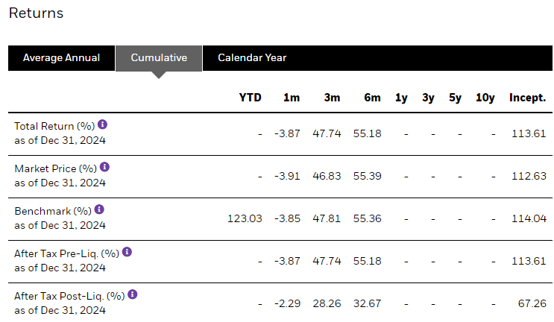Click the 10y column header

coord(485,98)
